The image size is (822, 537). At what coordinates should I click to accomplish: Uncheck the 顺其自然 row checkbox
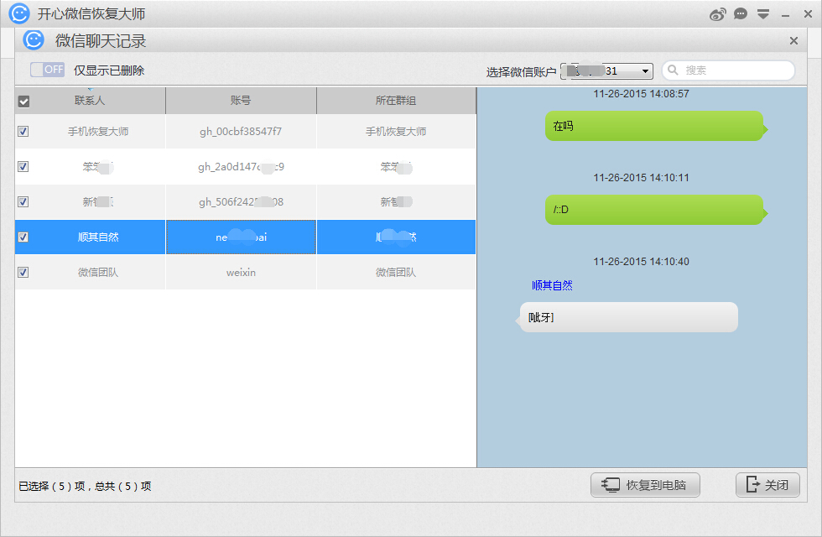tap(23, 237)
